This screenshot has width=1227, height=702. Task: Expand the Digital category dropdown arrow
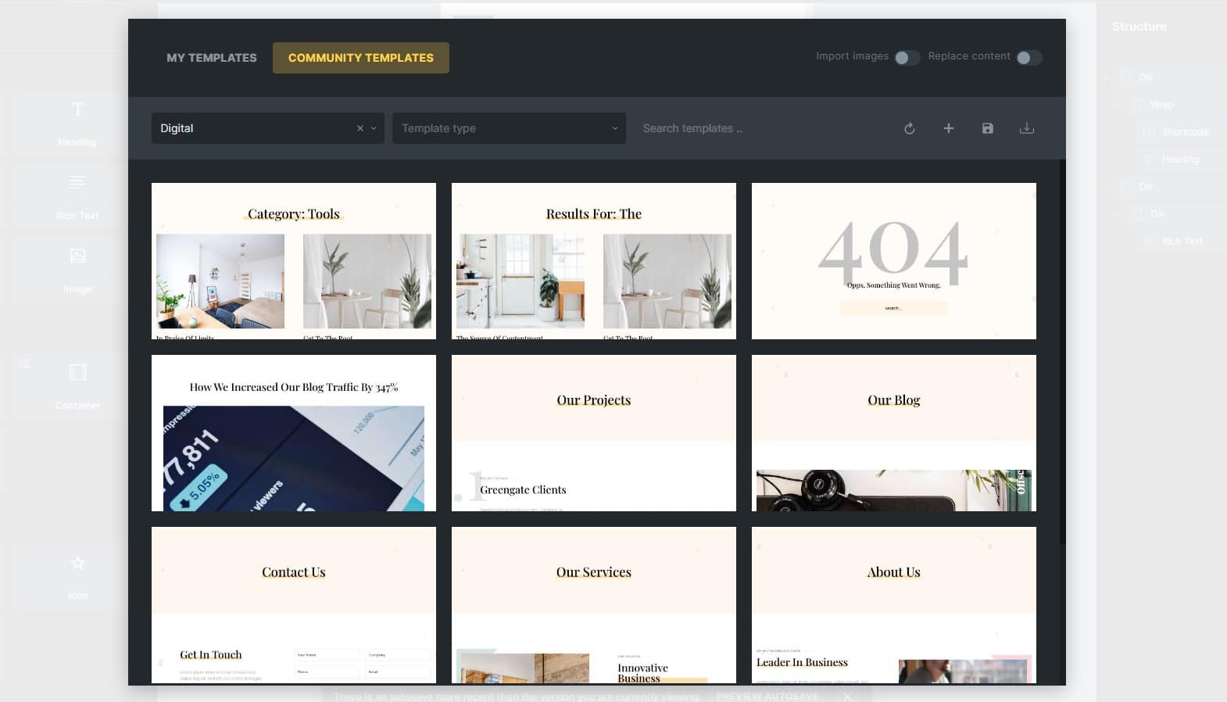pos(374,128)
